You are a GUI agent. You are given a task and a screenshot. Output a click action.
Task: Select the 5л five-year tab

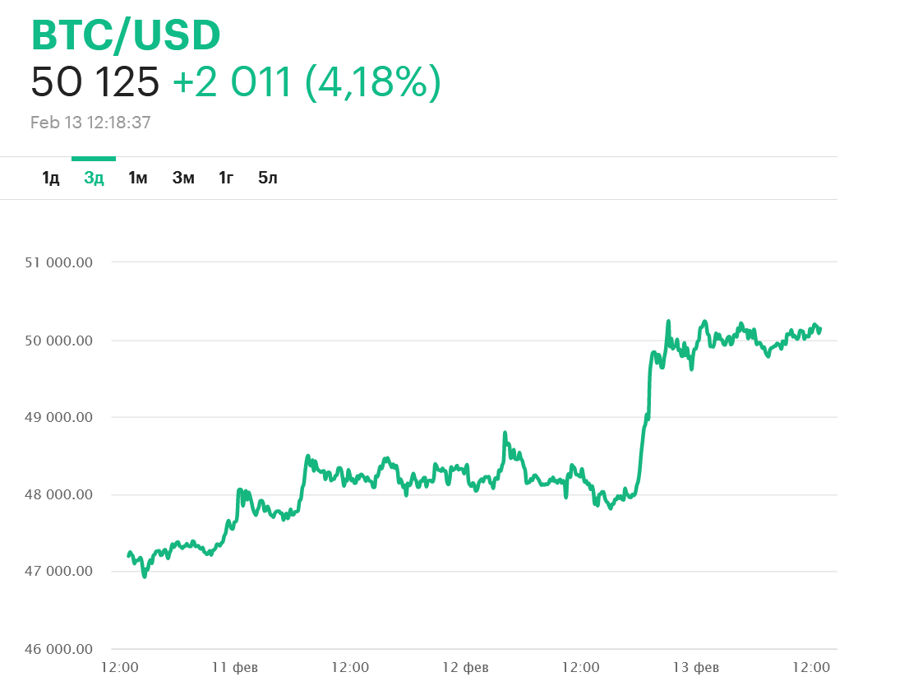(x=268, y=178)
